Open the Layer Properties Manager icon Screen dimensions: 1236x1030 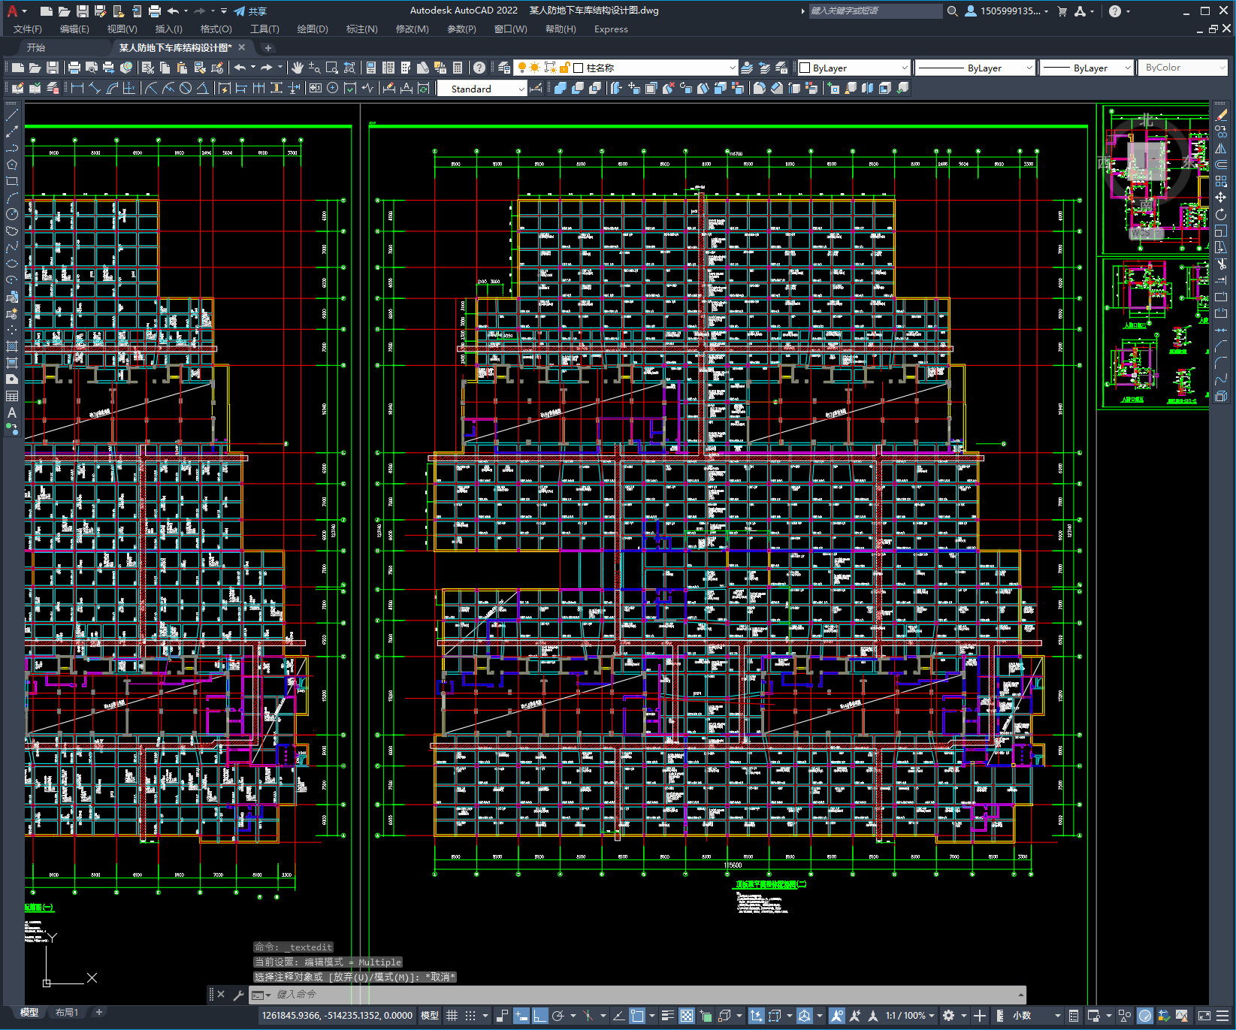504,68
